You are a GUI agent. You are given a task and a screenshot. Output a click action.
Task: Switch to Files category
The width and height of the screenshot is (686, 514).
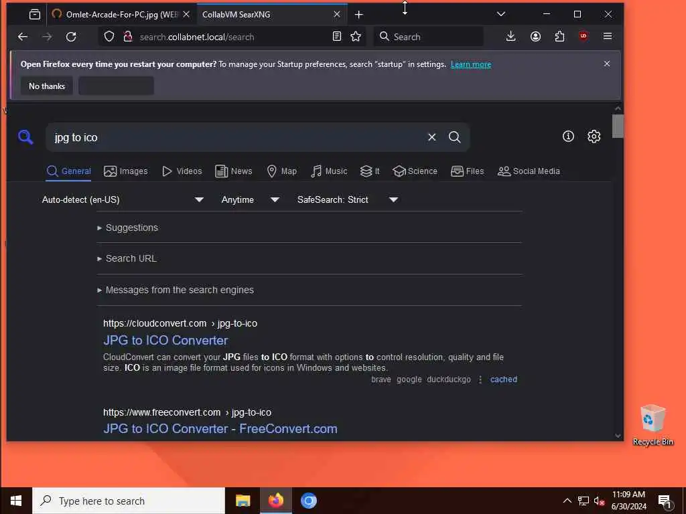pyautogui.click(x=467, y=171)
